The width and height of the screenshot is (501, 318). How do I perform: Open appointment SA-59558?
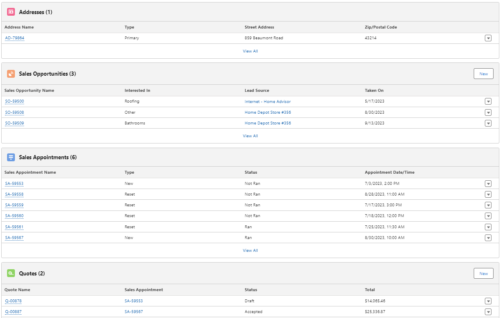pyautogui.click(x=14, y=194)
